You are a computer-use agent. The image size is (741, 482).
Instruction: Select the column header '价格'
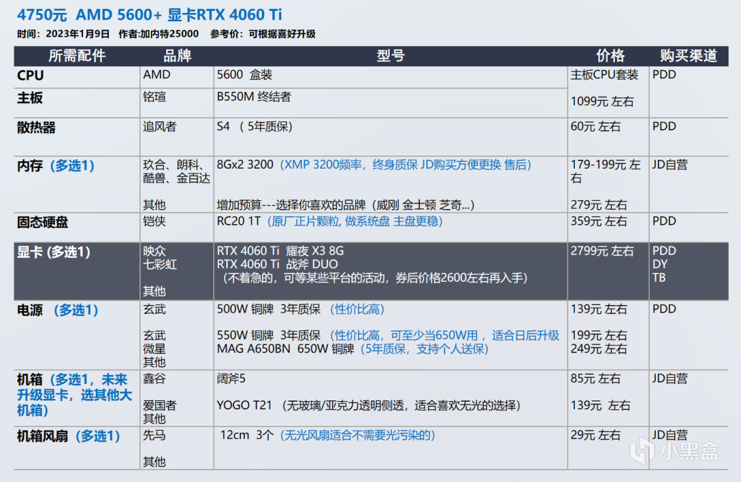610,56
